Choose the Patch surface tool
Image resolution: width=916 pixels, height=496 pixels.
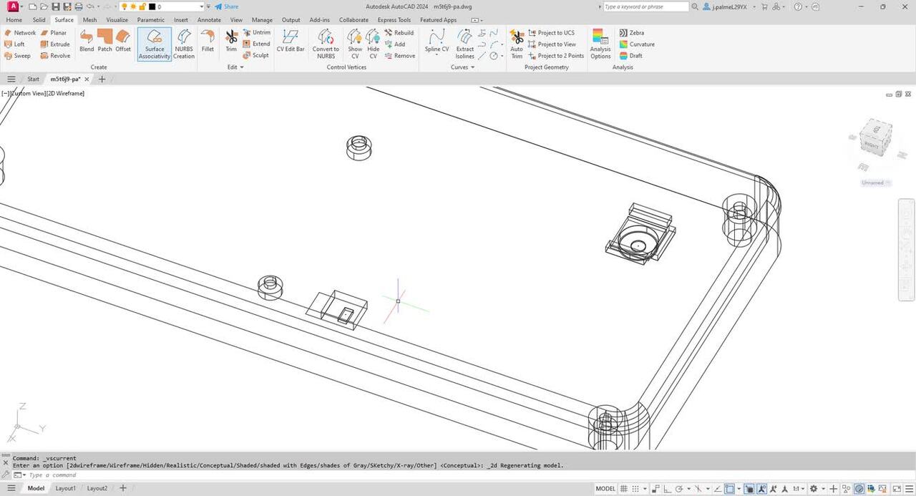click(105, 41)
